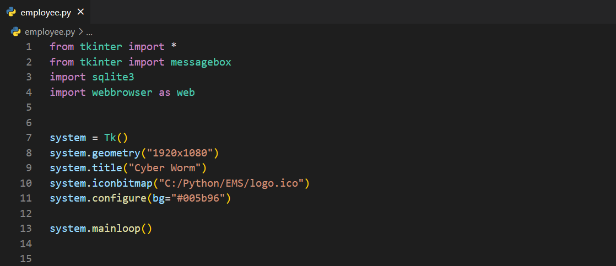Place cursor in the "1920x1080" string
Image resolution: width=616 pixels, height=266 pixels.
point(182,153)
